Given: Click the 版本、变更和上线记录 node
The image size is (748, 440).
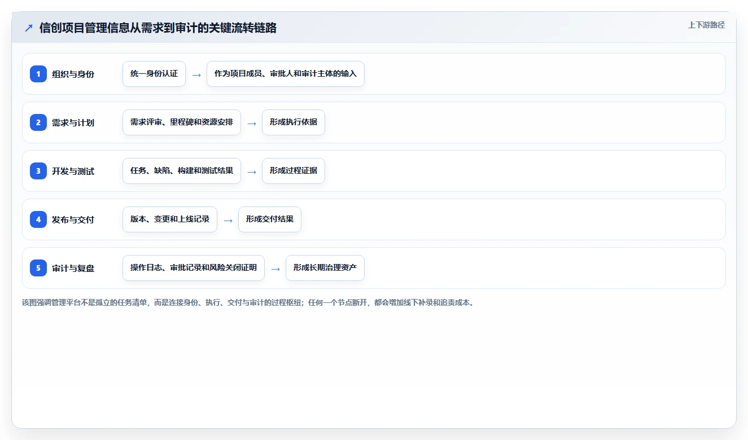Looking at the screenshot, I should tap(170, 219).
